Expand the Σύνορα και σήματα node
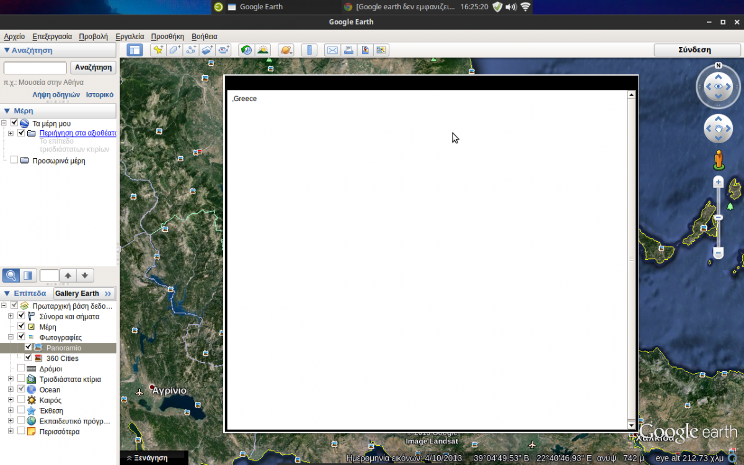 pos(11,316)
